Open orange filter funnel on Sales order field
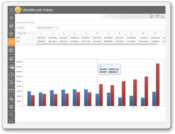This screenshot has width=175, height=134. click(x=33, y=33)
